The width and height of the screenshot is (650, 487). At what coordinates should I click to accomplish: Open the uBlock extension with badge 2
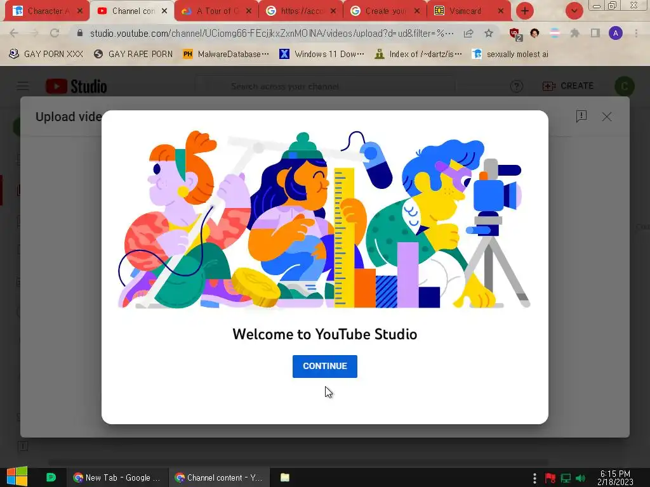pyautogui.click(x=515, y=34)
